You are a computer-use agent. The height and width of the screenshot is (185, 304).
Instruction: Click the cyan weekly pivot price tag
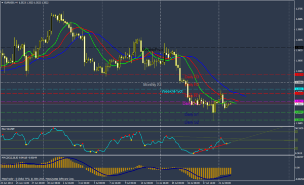[299, 89]
